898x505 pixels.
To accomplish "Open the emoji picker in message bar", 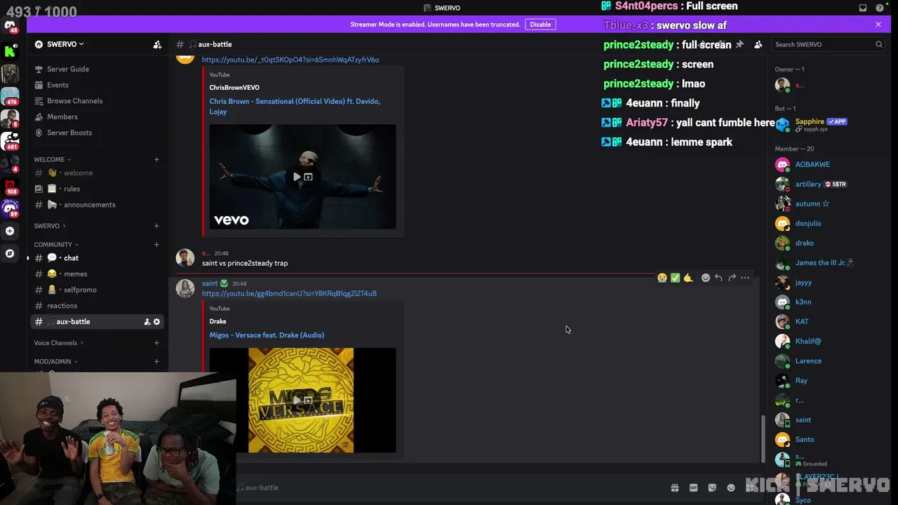I will [x=731, y=487].
